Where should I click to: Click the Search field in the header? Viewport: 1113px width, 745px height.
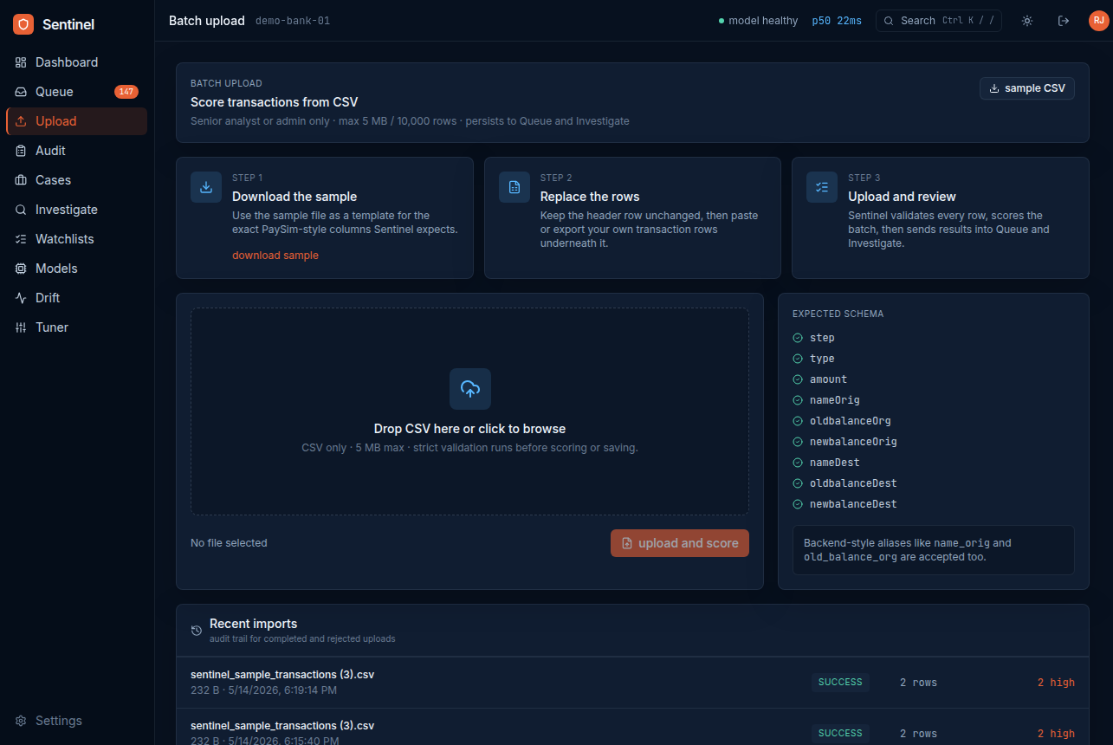(939, 21)
